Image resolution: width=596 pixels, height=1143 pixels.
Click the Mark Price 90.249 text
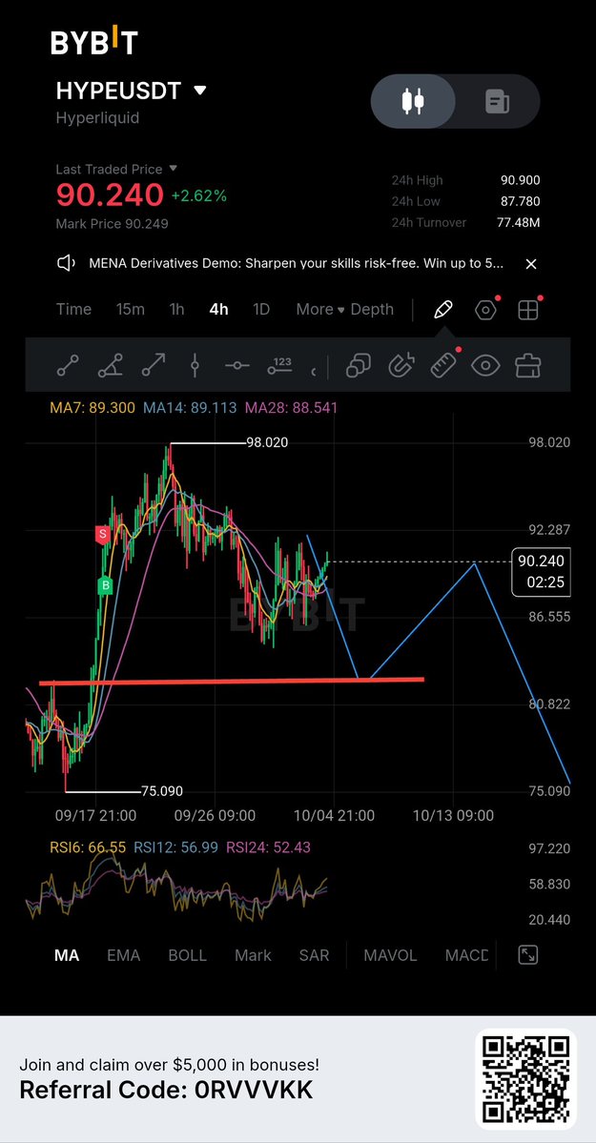113,224
